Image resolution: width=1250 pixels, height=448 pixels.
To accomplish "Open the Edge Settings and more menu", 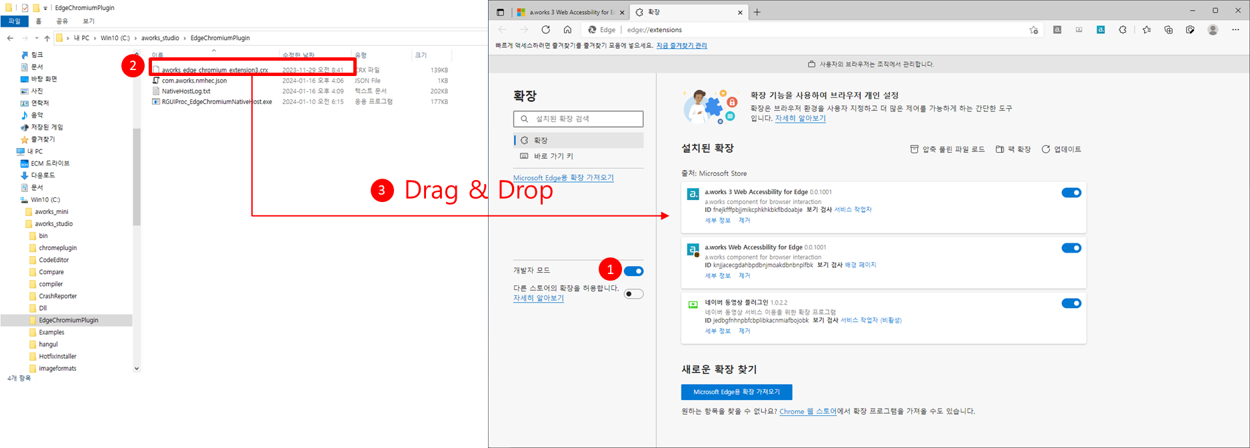I will (1235, 30).
